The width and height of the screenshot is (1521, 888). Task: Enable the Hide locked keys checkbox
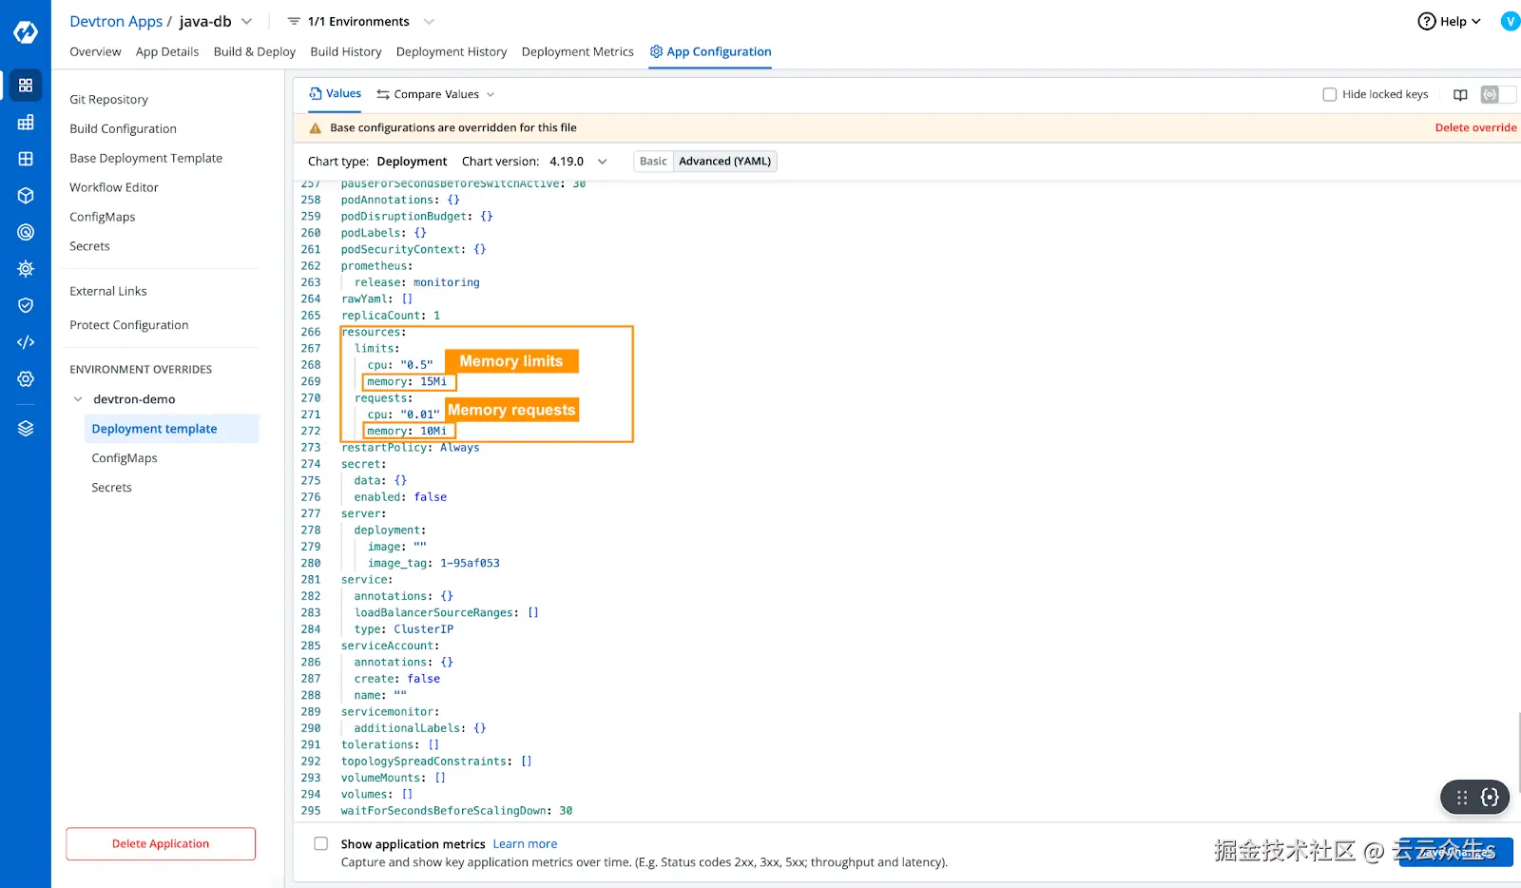1330,94
